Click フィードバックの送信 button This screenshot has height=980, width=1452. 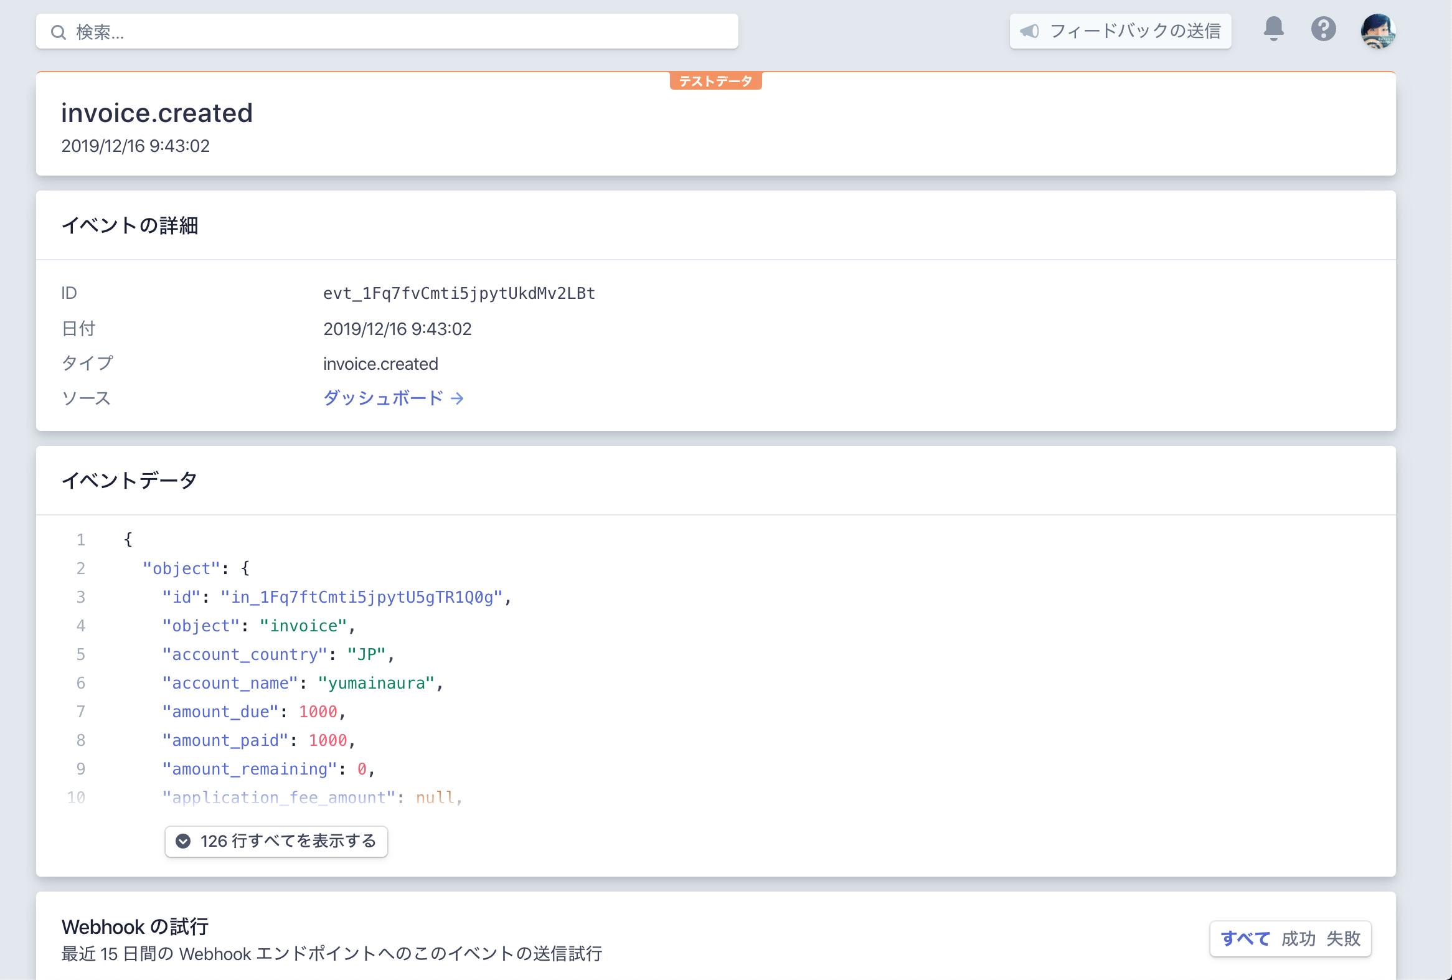[1120, 31]
